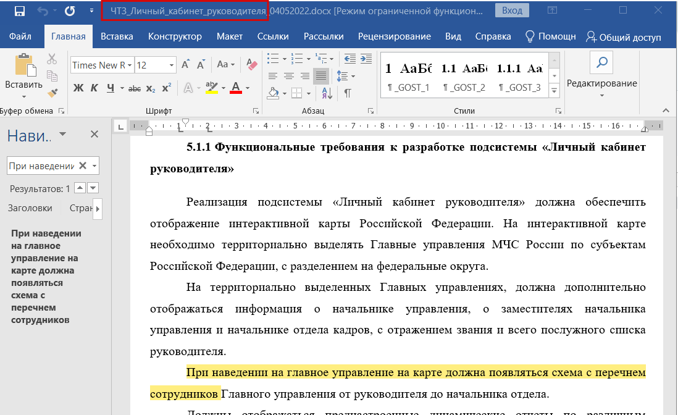Open the Times New Roman font dropdown
The height and width of the screenshot is (415, 678).
point(129,65)
